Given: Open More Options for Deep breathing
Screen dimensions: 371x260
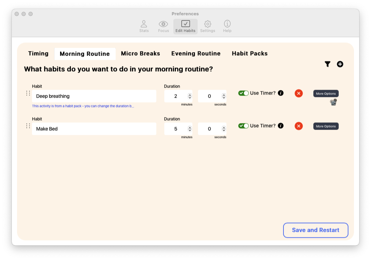Looking at the screenshot, I should (326, 94).
